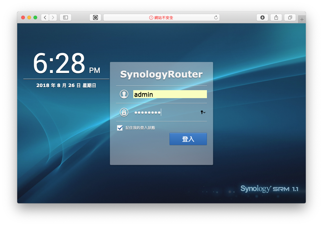Click the user avatar icon beside admin
This screenshot has height=226, width=323.
[x=124, y=94]
